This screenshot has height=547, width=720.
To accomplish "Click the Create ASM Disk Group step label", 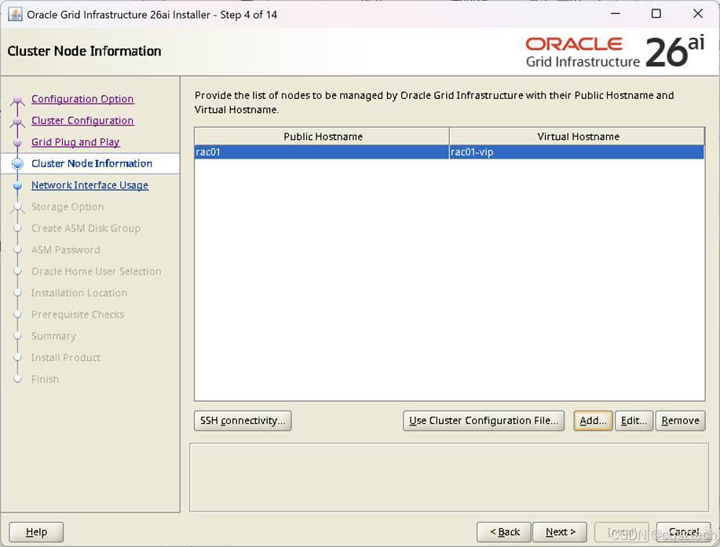I will 86,228.
